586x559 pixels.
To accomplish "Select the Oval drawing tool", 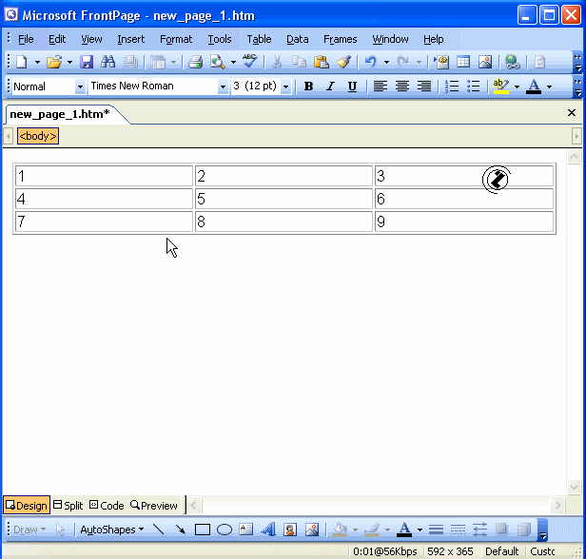I will coord(225,530).
